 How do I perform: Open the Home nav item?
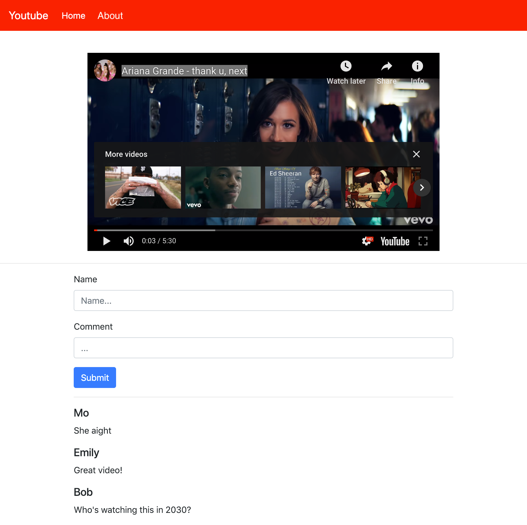73,16
